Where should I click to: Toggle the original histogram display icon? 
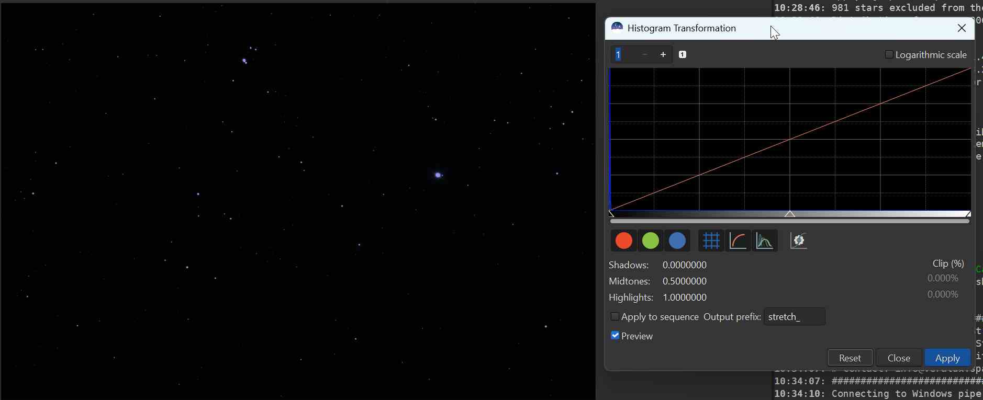point(765,241)
